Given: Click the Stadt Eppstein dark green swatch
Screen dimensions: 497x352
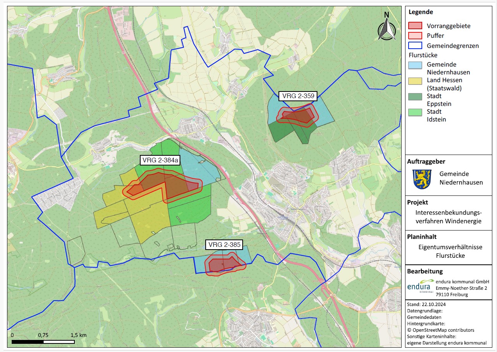Looking at the screenshot, I should [x=415, y=96].
